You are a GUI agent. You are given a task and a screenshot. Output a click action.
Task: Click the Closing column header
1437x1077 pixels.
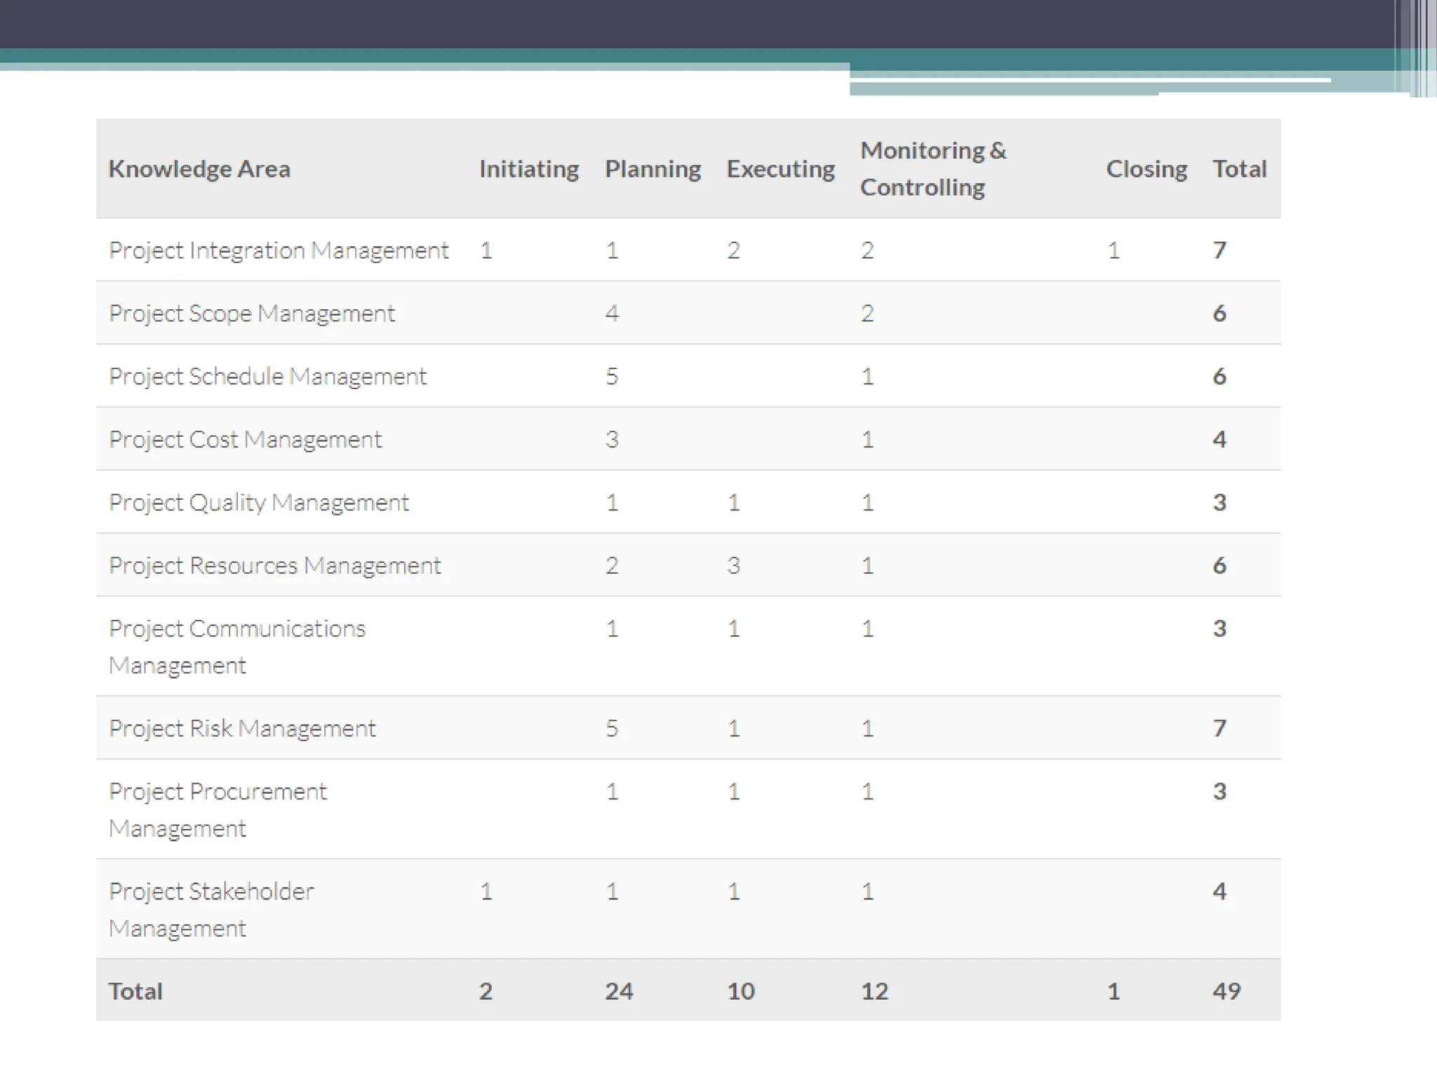click(1147, 169)
